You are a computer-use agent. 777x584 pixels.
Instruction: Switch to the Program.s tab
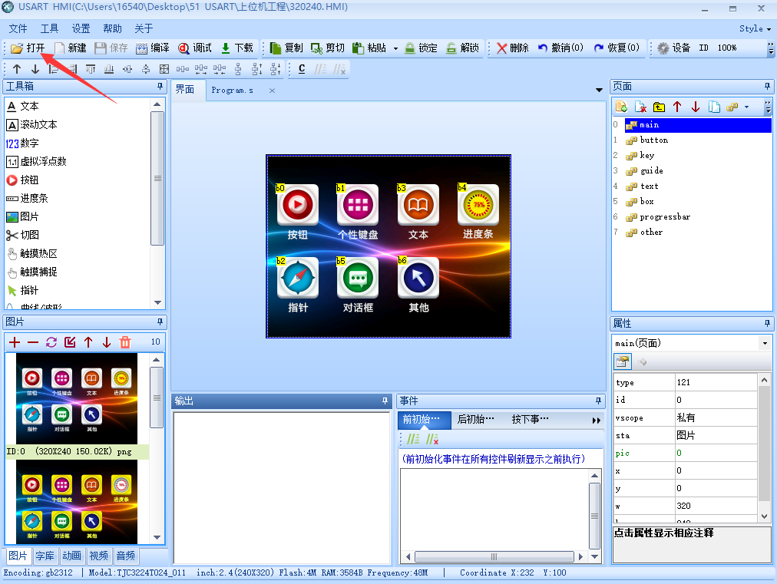point(232,90)
